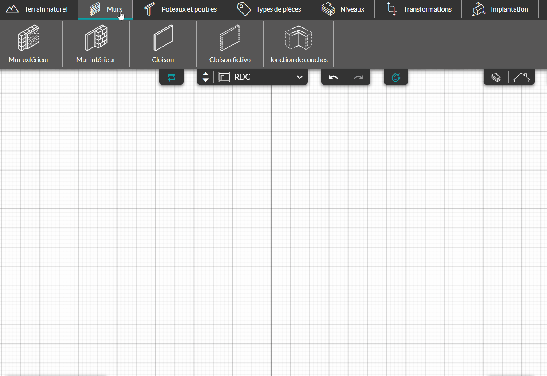Open the Terrain naturel tab
This screenshot has height=376, width=547.
pyautogui.click(x=39, y=9)
